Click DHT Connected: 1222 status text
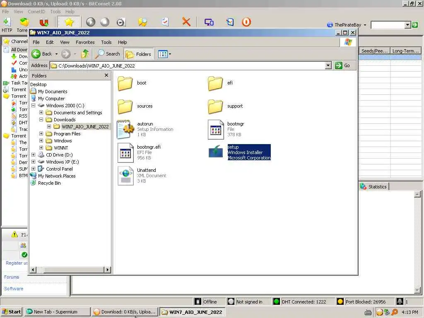 tap(304, 302)
